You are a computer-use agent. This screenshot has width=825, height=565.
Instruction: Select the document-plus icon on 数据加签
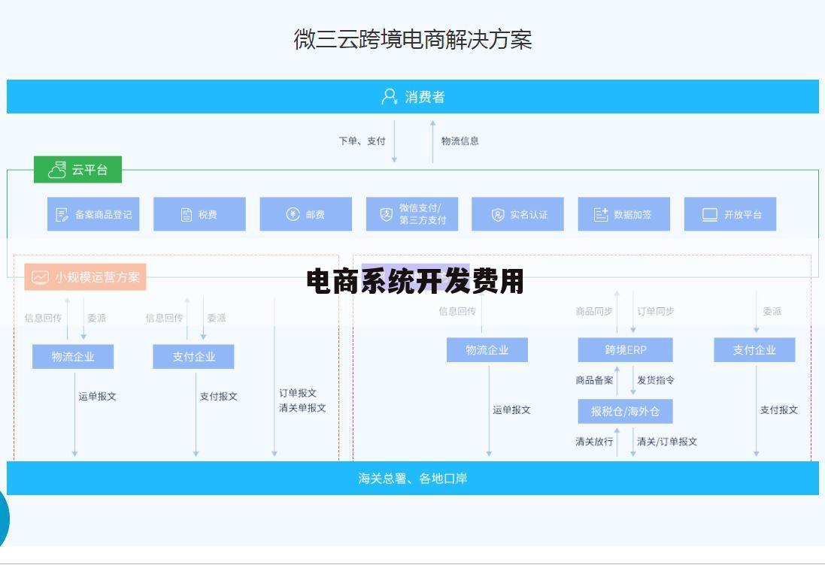coord(599,213)
